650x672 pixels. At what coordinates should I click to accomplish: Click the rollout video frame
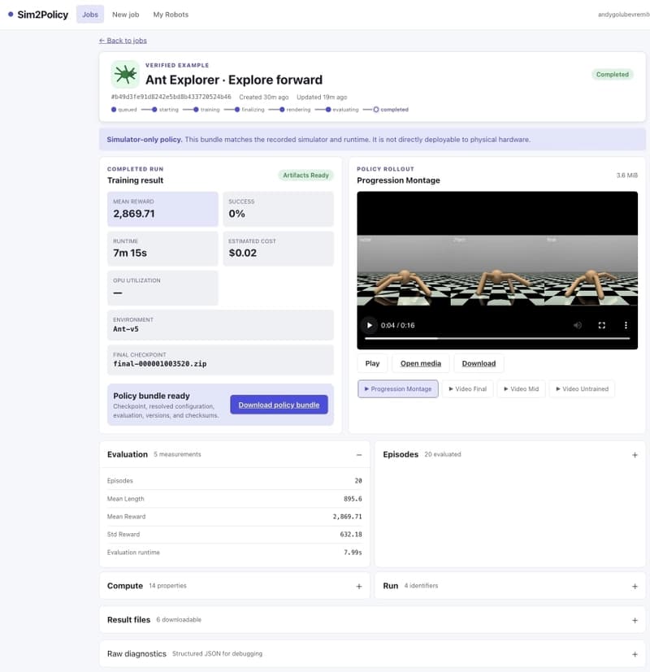point(497,270)
